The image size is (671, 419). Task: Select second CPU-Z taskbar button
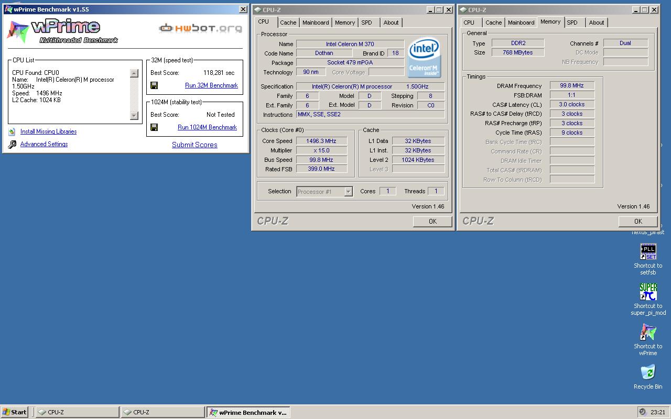[163, 412]
